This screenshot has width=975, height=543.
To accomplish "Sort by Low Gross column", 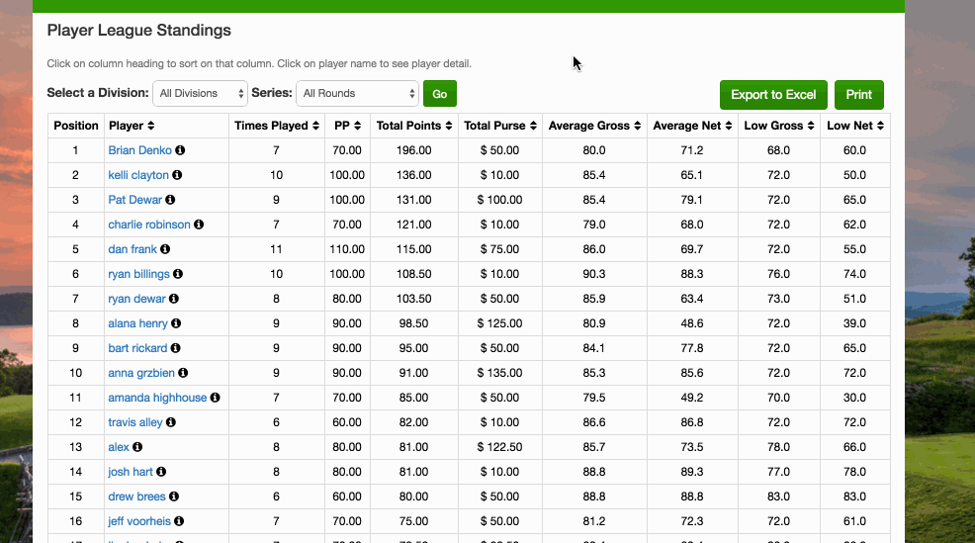I will 779,126.
